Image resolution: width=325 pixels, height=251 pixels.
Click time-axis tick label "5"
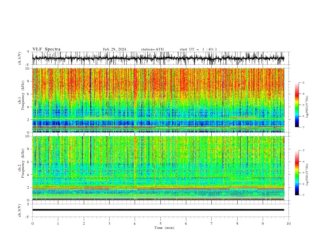[160, 224]
